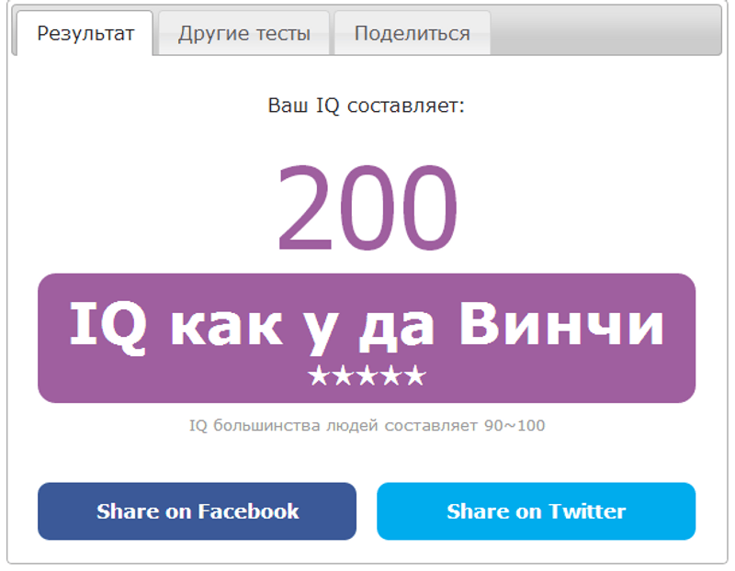The height and width of the screenshot is (571, 735).
Task: Click the last star in the rating row
Action: click(415, 375)
